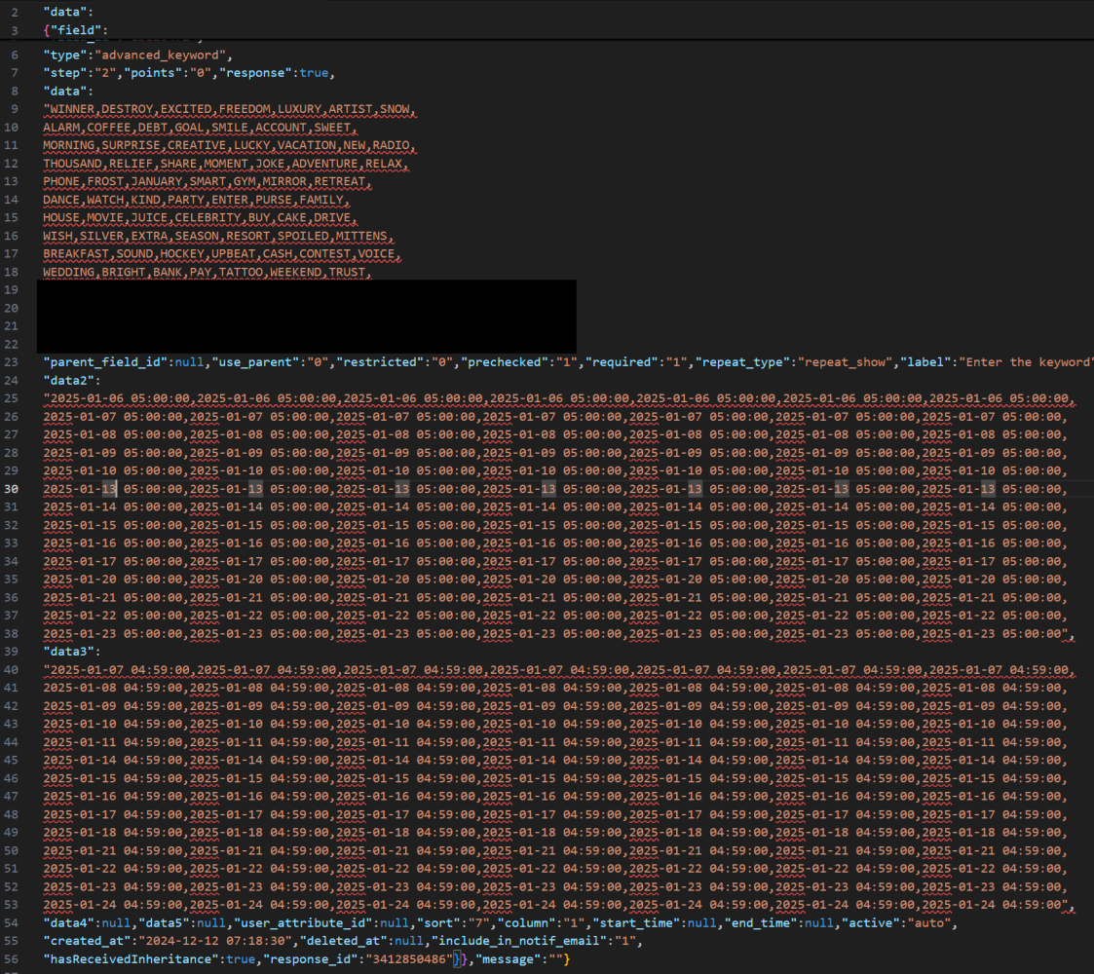Click the "column" key
The width and height of the screenshot is (1094, 974).
pyautogui.click(x=526, y=922)
